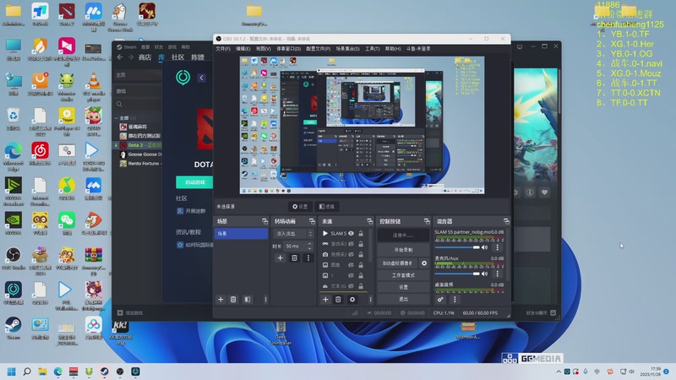Image resolution: width=676 pixels, height=380 pixels.
Task: Pop out the 来源 dock with its float icon
Action: coord(370,221)
